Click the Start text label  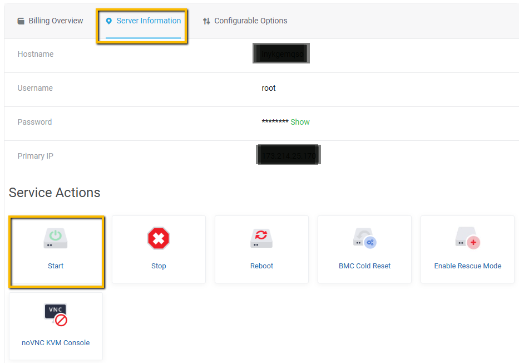(x=56, y=266)
